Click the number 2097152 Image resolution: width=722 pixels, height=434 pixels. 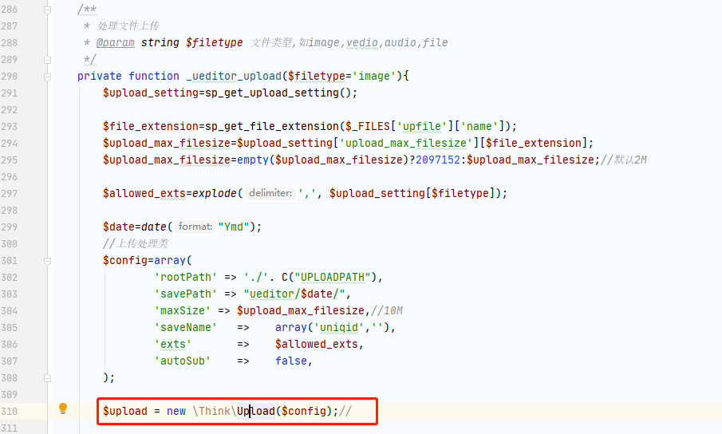click(x=438, y=160)
